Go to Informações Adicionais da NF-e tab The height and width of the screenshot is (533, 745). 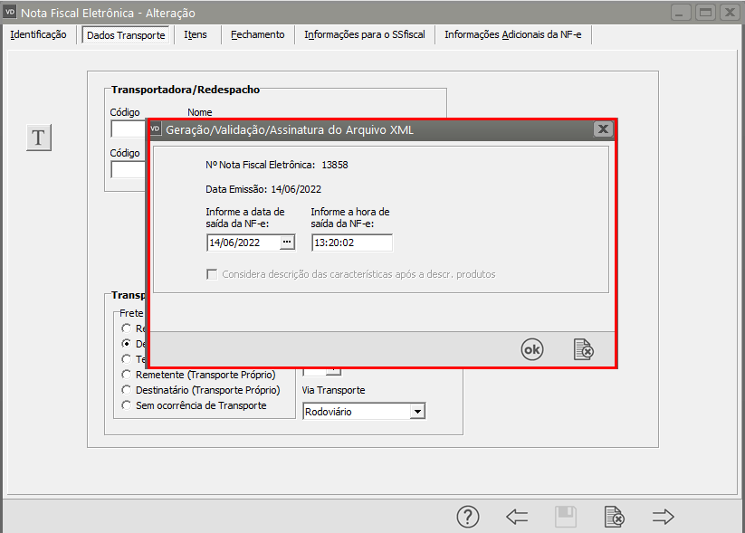[514, 34]
